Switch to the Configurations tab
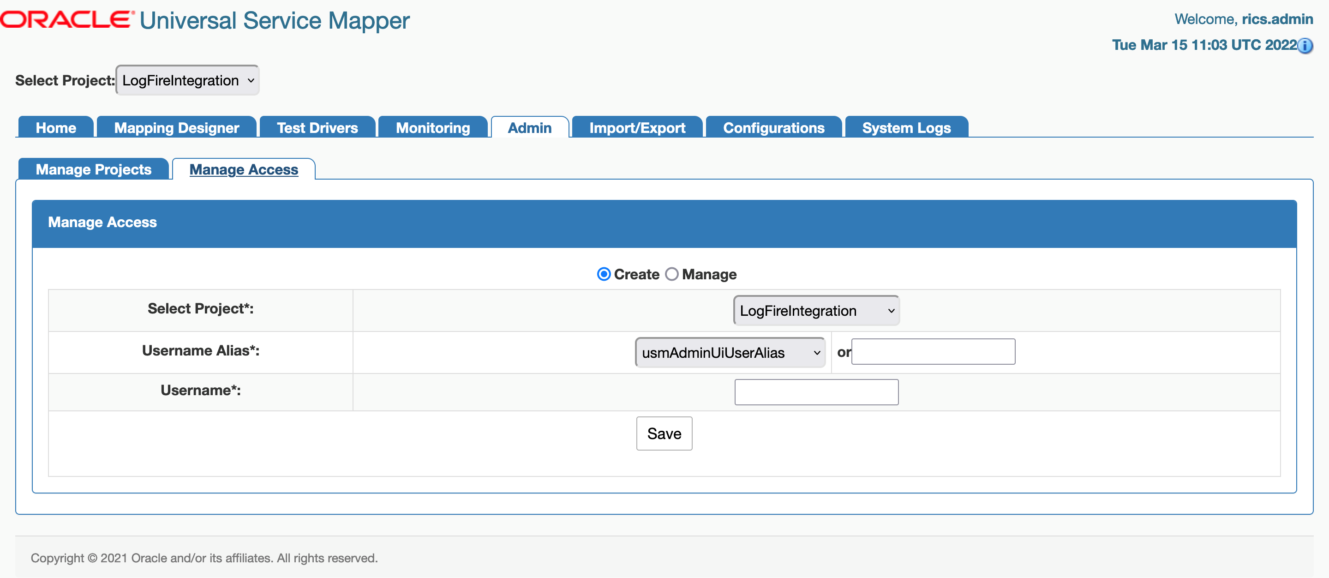Screen dimensions: 1329x578 [x=773, y=127]
